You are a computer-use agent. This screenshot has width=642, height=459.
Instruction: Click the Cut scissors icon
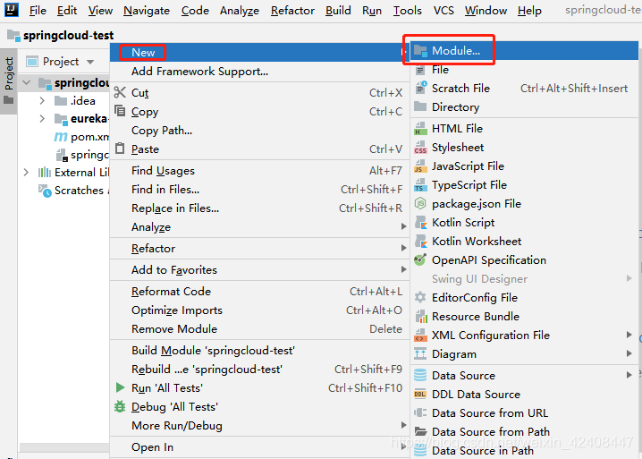click(121, 93)
